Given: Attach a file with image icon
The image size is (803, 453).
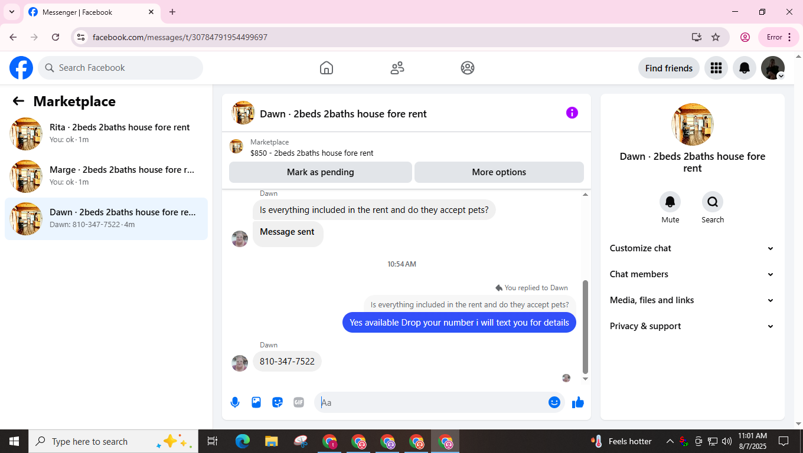Looking at the screenshot, I should click(256, 402).
